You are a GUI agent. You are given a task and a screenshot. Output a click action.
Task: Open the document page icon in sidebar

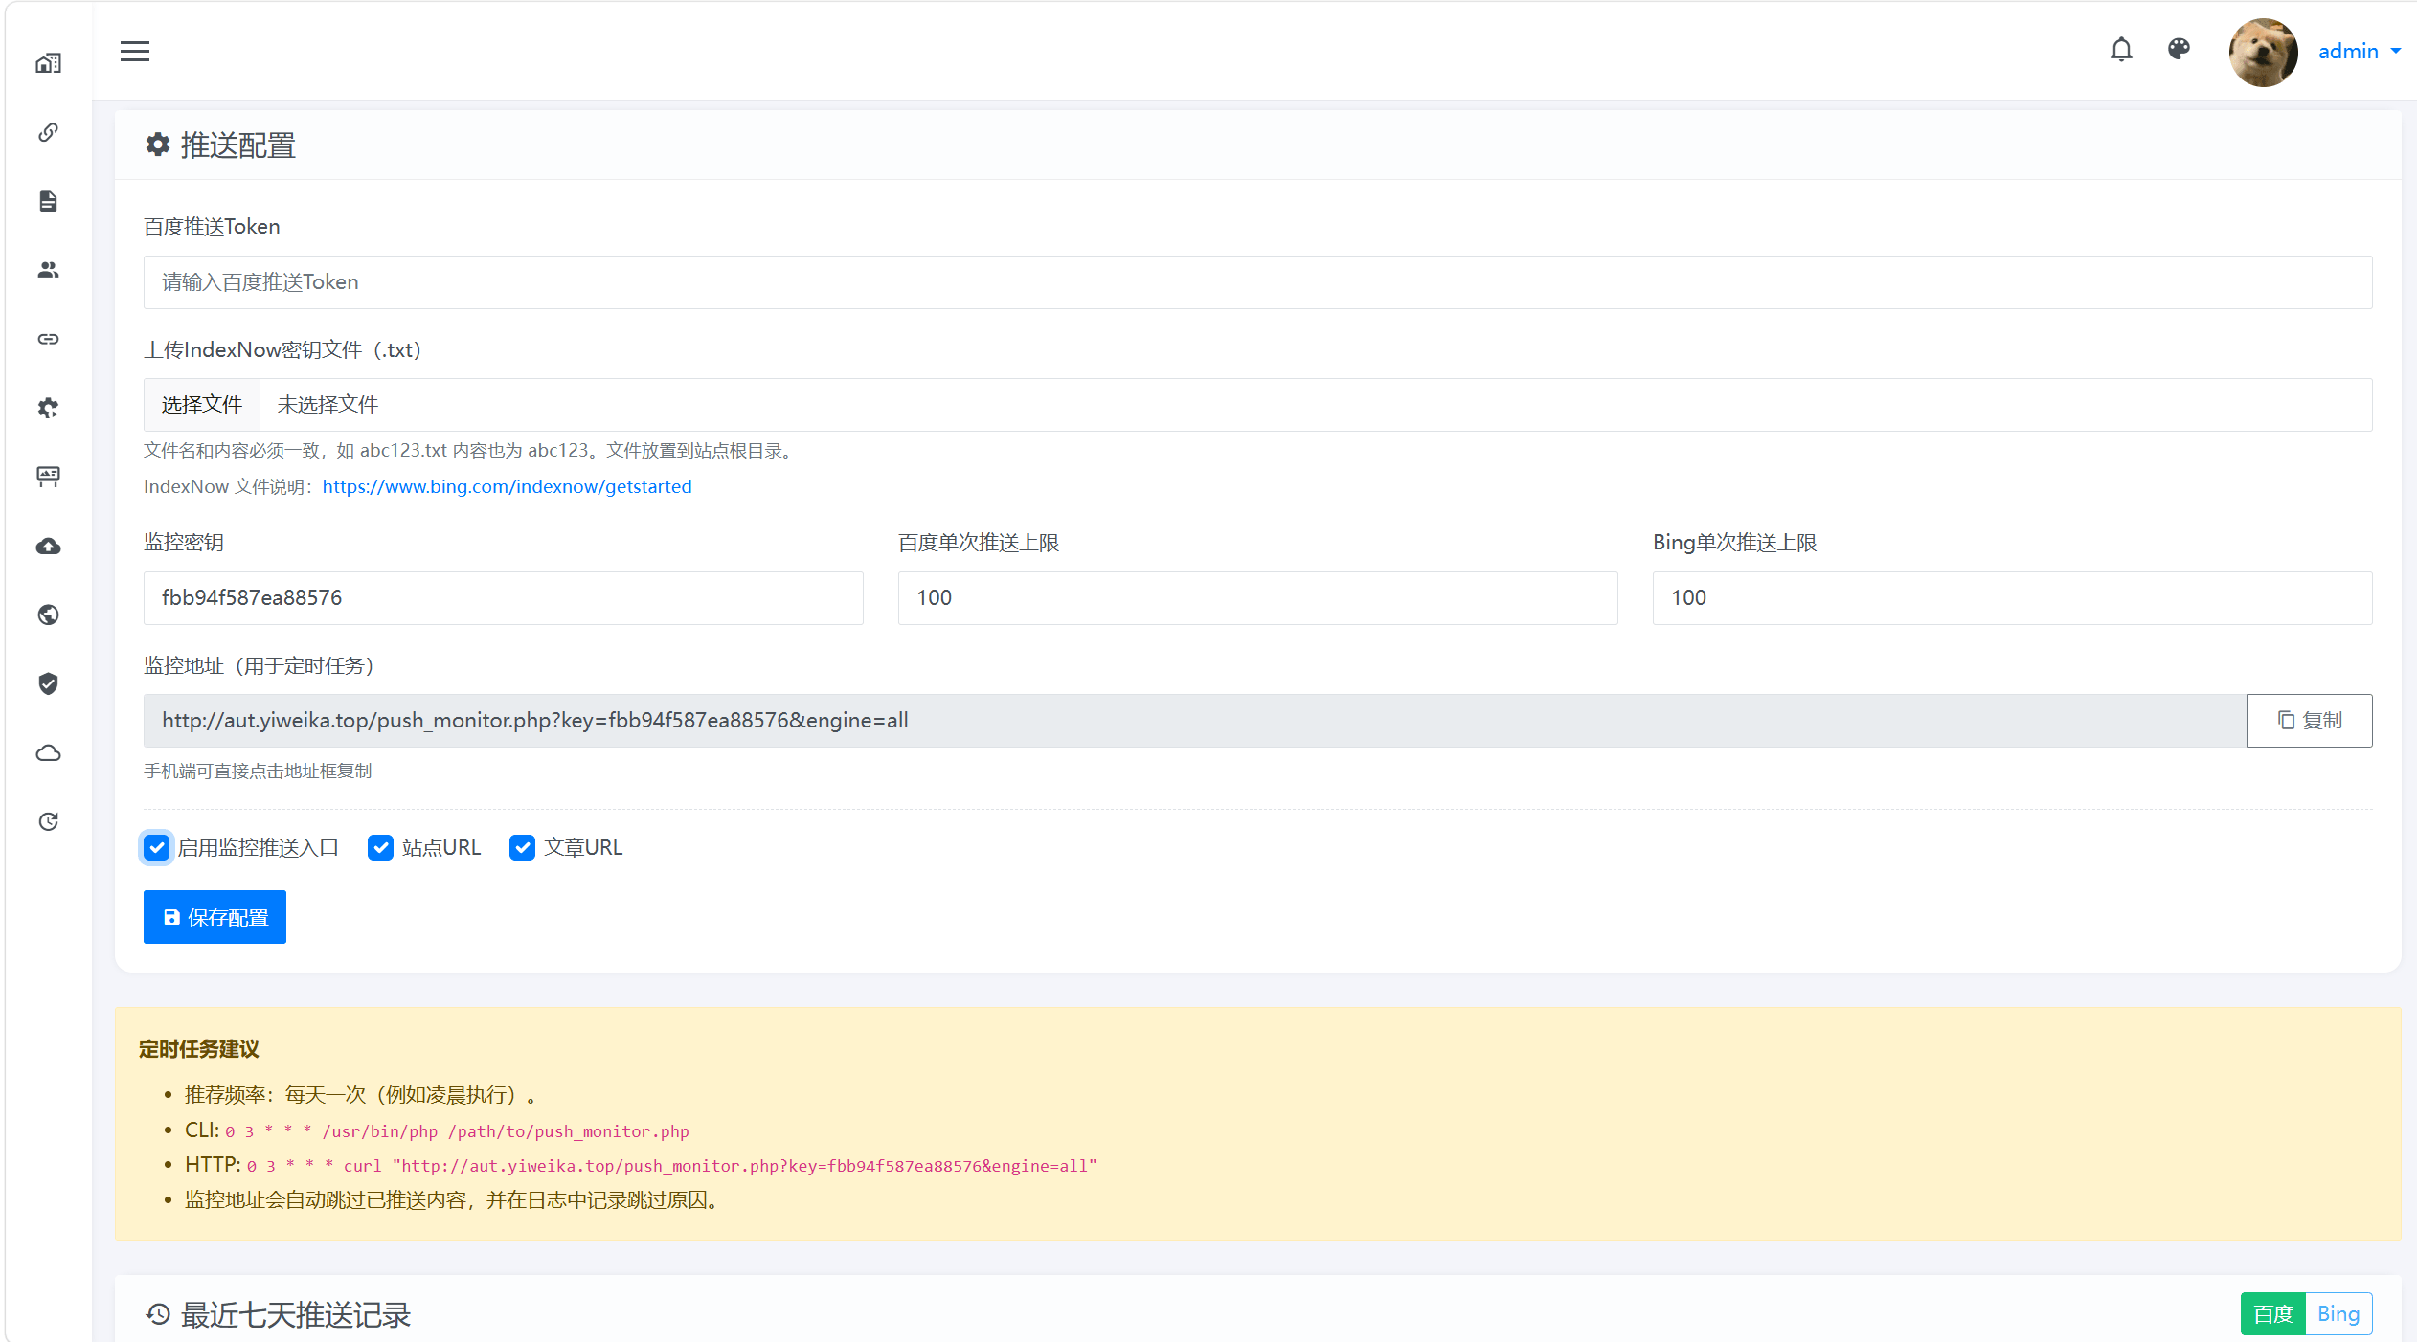pos(49,201)
